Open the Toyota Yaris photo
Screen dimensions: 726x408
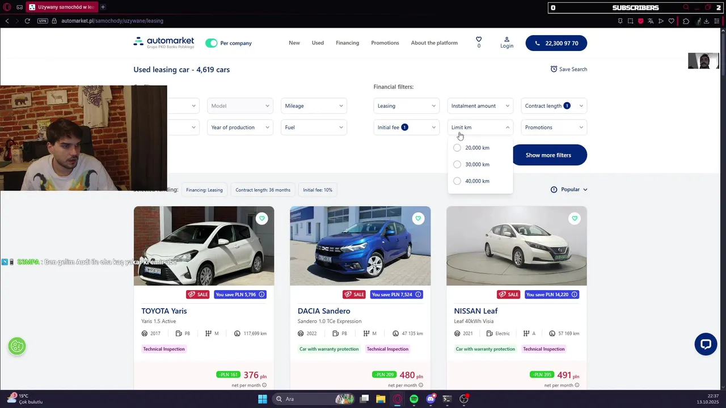coord(204,246)
